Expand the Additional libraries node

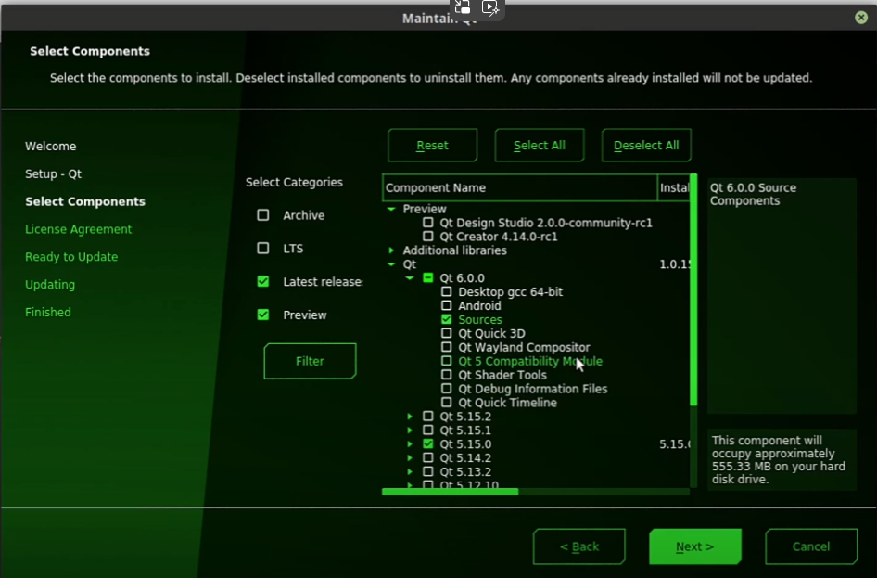pos(391,250)
